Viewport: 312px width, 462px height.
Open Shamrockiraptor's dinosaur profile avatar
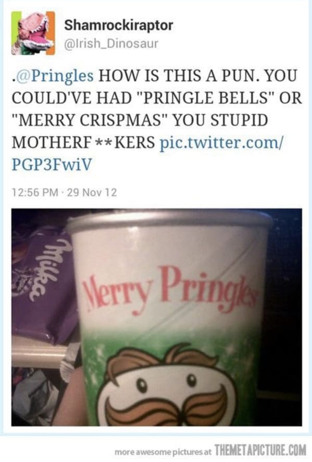33,33
